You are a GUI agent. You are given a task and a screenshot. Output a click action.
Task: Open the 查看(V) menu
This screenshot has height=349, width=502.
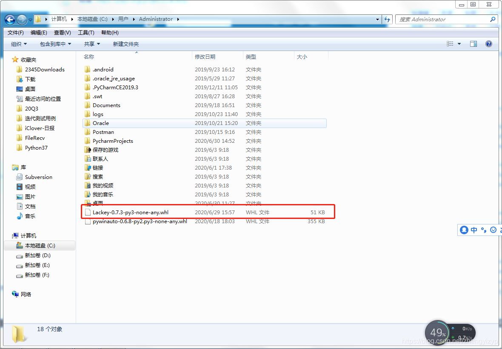62,32
